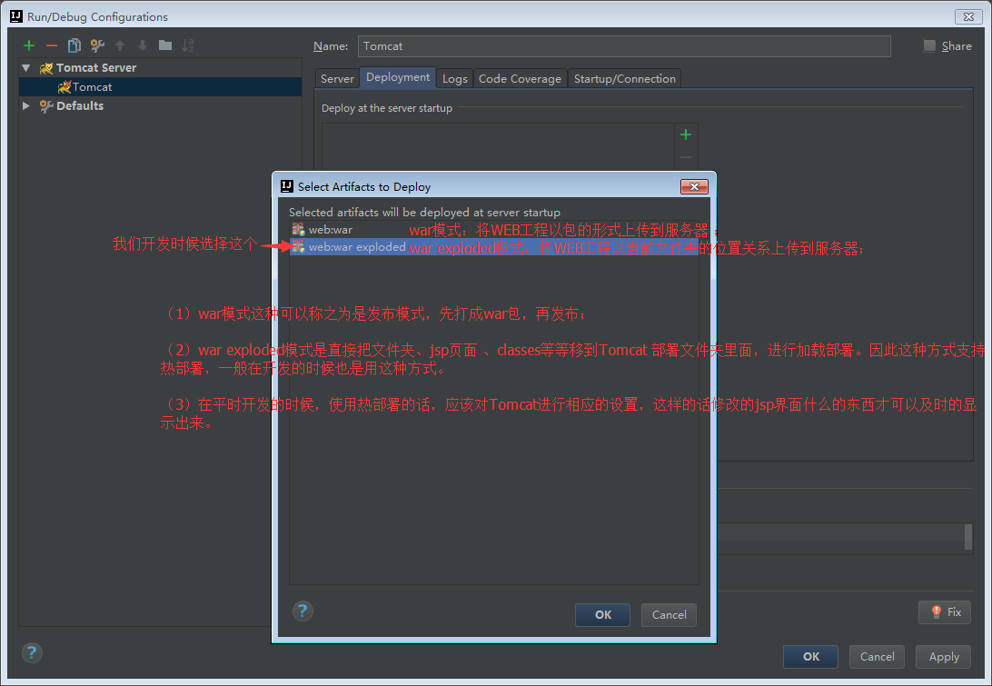Click Cancel in Run/Debug Configurations window
This screenshot has height=686, width=992.
(x=877, y=657)
